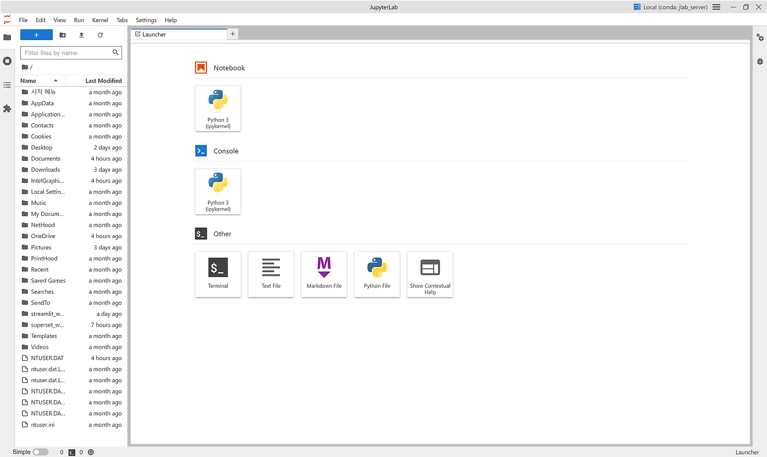Open the View menu
The image size is (767, 457).
(60, 20)
